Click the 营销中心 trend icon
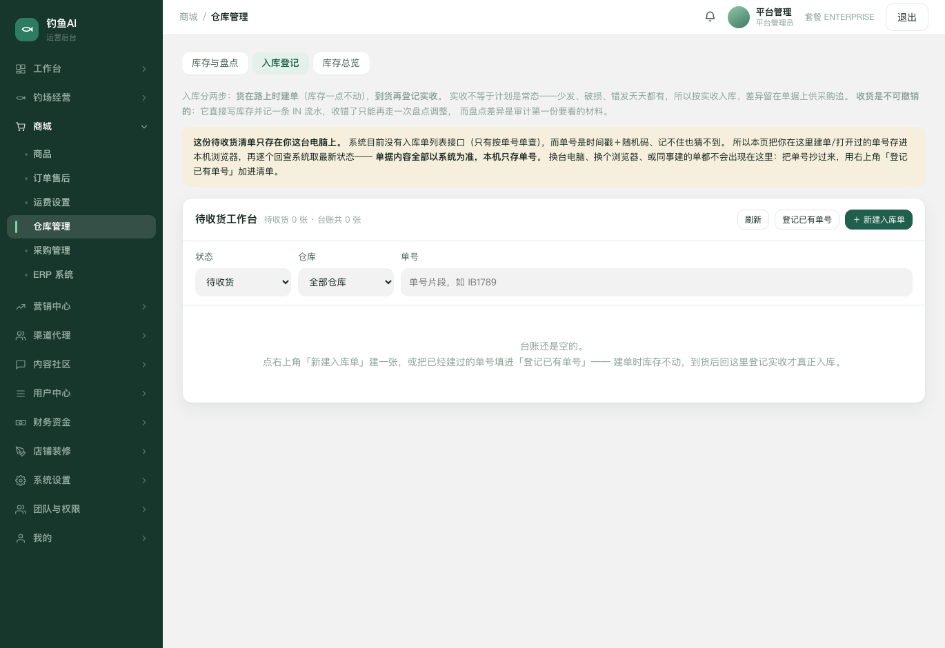This screenshot has height=648, width=945. coord(21,307)
